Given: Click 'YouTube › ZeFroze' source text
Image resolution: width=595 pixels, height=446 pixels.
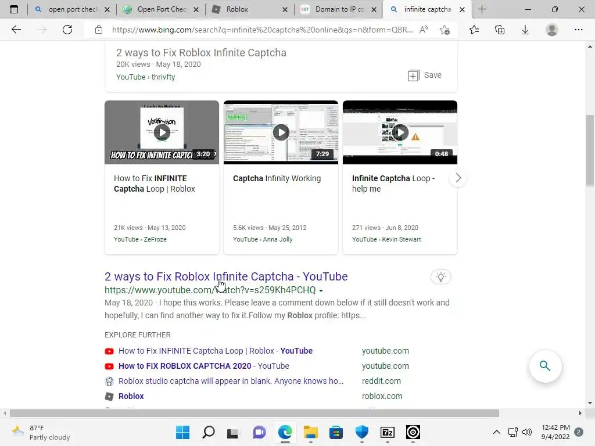Looking at the screenshot, I should click(x=140, y=239).
